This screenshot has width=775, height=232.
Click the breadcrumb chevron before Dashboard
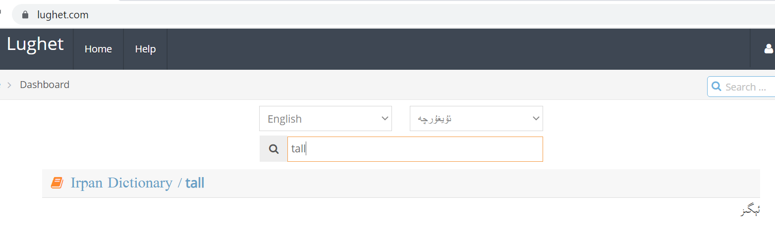tap(9, 85)
